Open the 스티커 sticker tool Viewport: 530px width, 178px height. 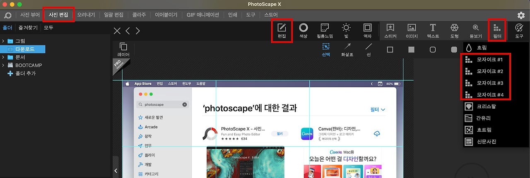pos(390,31)
